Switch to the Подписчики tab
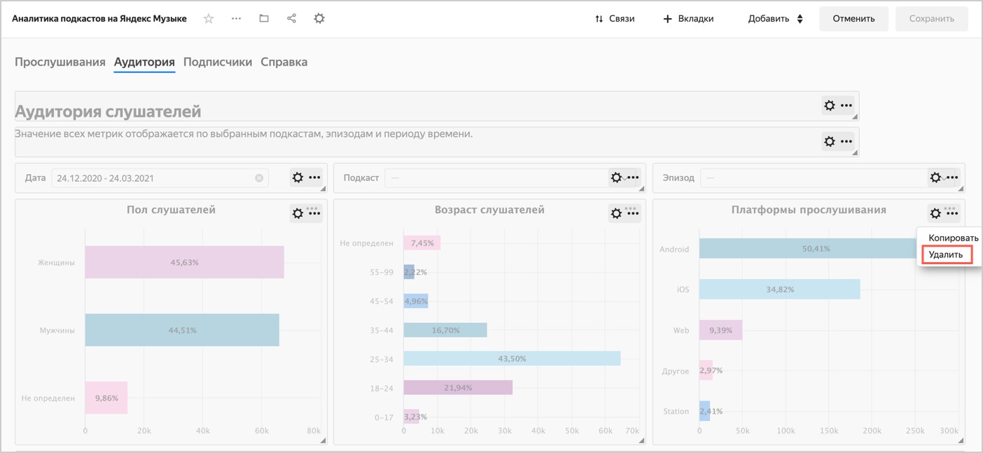Viewport: 983px width, 453px height. click(x=218, y=62)
